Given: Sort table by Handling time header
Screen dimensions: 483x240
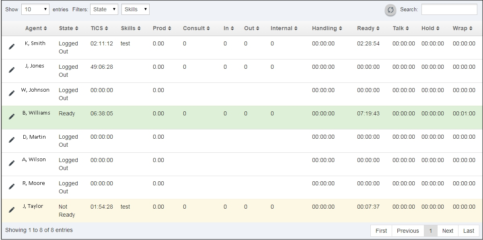Looking at the screenshot, I should tap(327, 28).
